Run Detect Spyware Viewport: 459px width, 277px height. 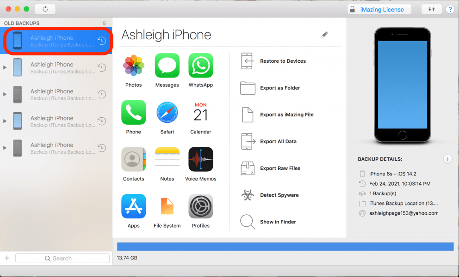[x=279, y=195]
